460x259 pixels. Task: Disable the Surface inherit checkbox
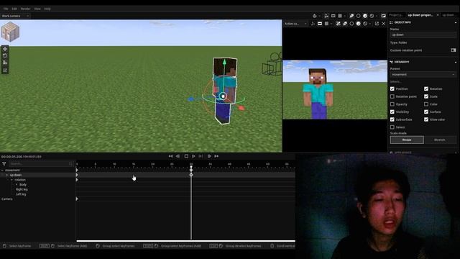click(426, 112)
